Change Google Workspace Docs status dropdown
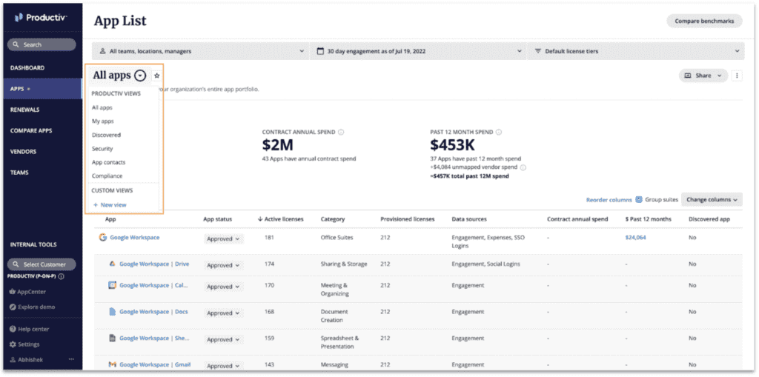Screen dimensions: 759x377 pos(223,313)
